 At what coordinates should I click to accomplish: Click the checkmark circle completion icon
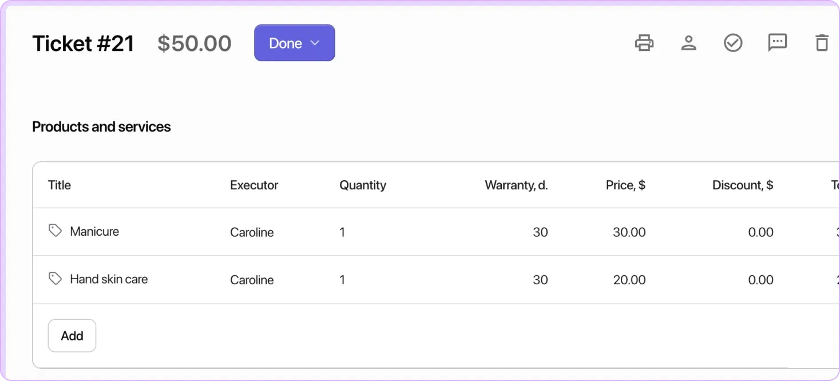click(733, 42)
